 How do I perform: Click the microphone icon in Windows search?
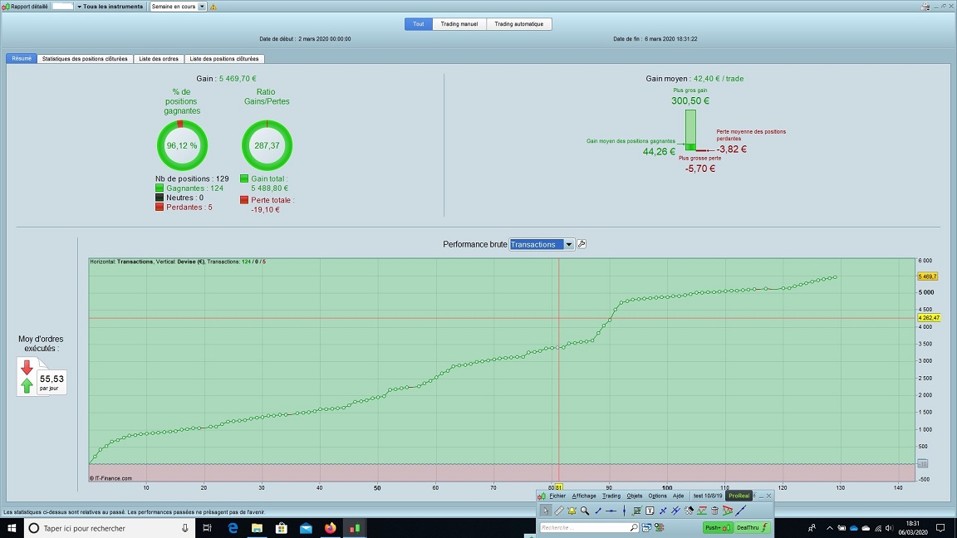pyautogui.click(x=185, y=528)
